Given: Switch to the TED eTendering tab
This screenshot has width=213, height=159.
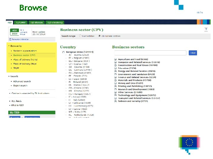Looking at the screenshot, I should click(x=55, y=22).
